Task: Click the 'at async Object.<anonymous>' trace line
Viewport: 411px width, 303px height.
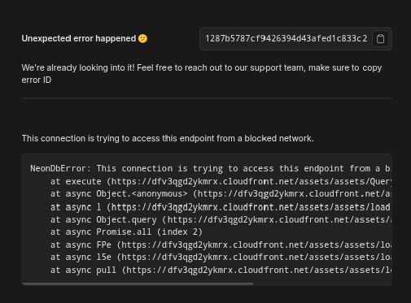Action: (221, 194)
